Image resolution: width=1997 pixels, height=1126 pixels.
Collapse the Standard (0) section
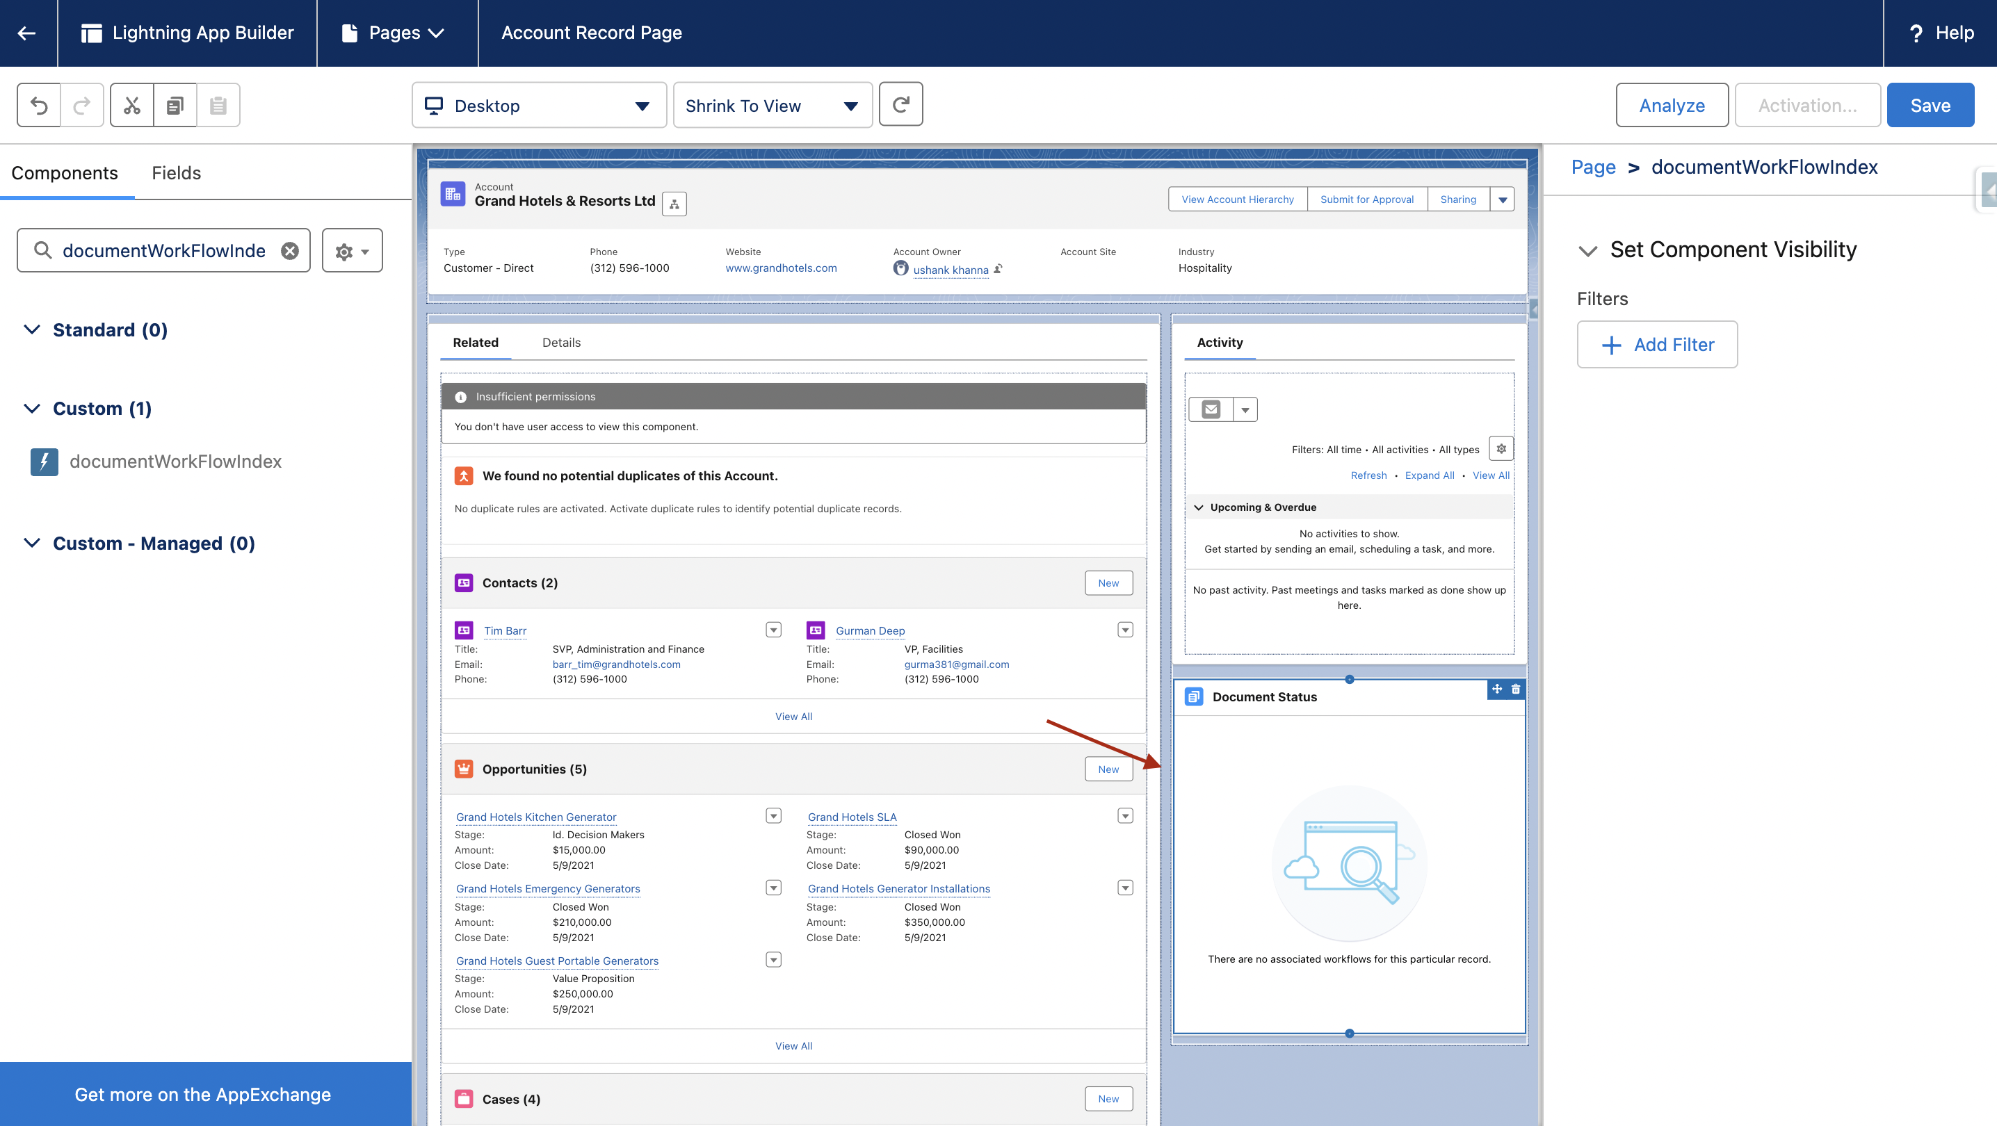(32, 329)
